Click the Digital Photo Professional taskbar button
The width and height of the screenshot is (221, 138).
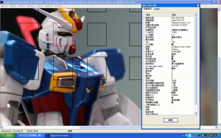click(58, 136)
